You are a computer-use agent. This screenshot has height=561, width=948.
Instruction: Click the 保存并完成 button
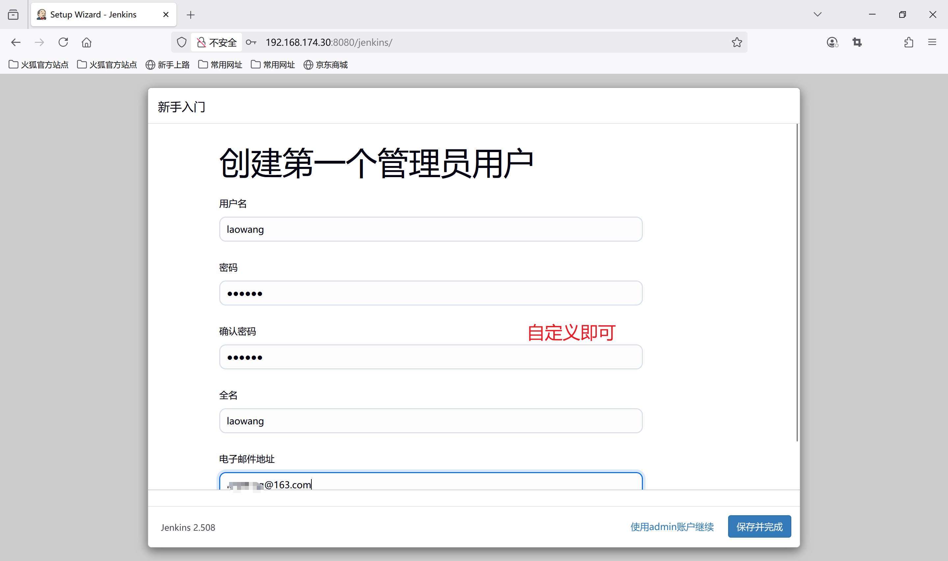[759, 527]
